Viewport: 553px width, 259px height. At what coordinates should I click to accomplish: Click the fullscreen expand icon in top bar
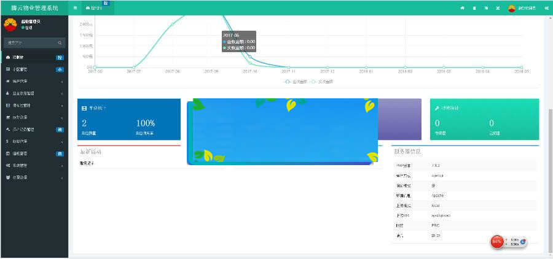[498, 8]
